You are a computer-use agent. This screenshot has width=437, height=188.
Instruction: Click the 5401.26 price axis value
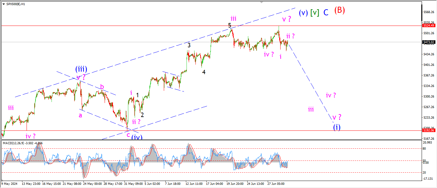click(x=428, y=65)
